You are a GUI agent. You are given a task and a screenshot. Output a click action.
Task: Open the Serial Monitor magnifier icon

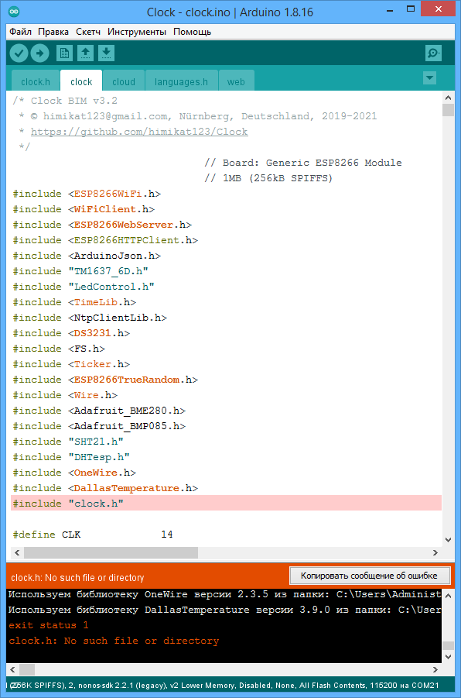click(x=433, y=53)
